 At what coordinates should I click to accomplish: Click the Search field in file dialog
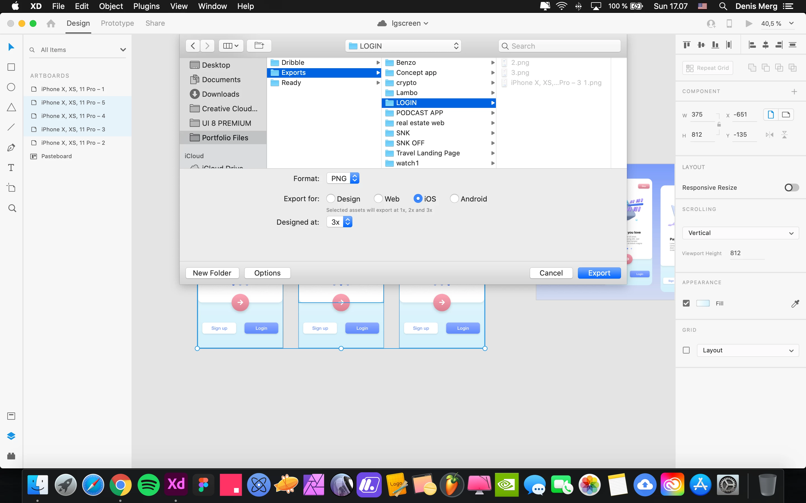click(559, 46)
